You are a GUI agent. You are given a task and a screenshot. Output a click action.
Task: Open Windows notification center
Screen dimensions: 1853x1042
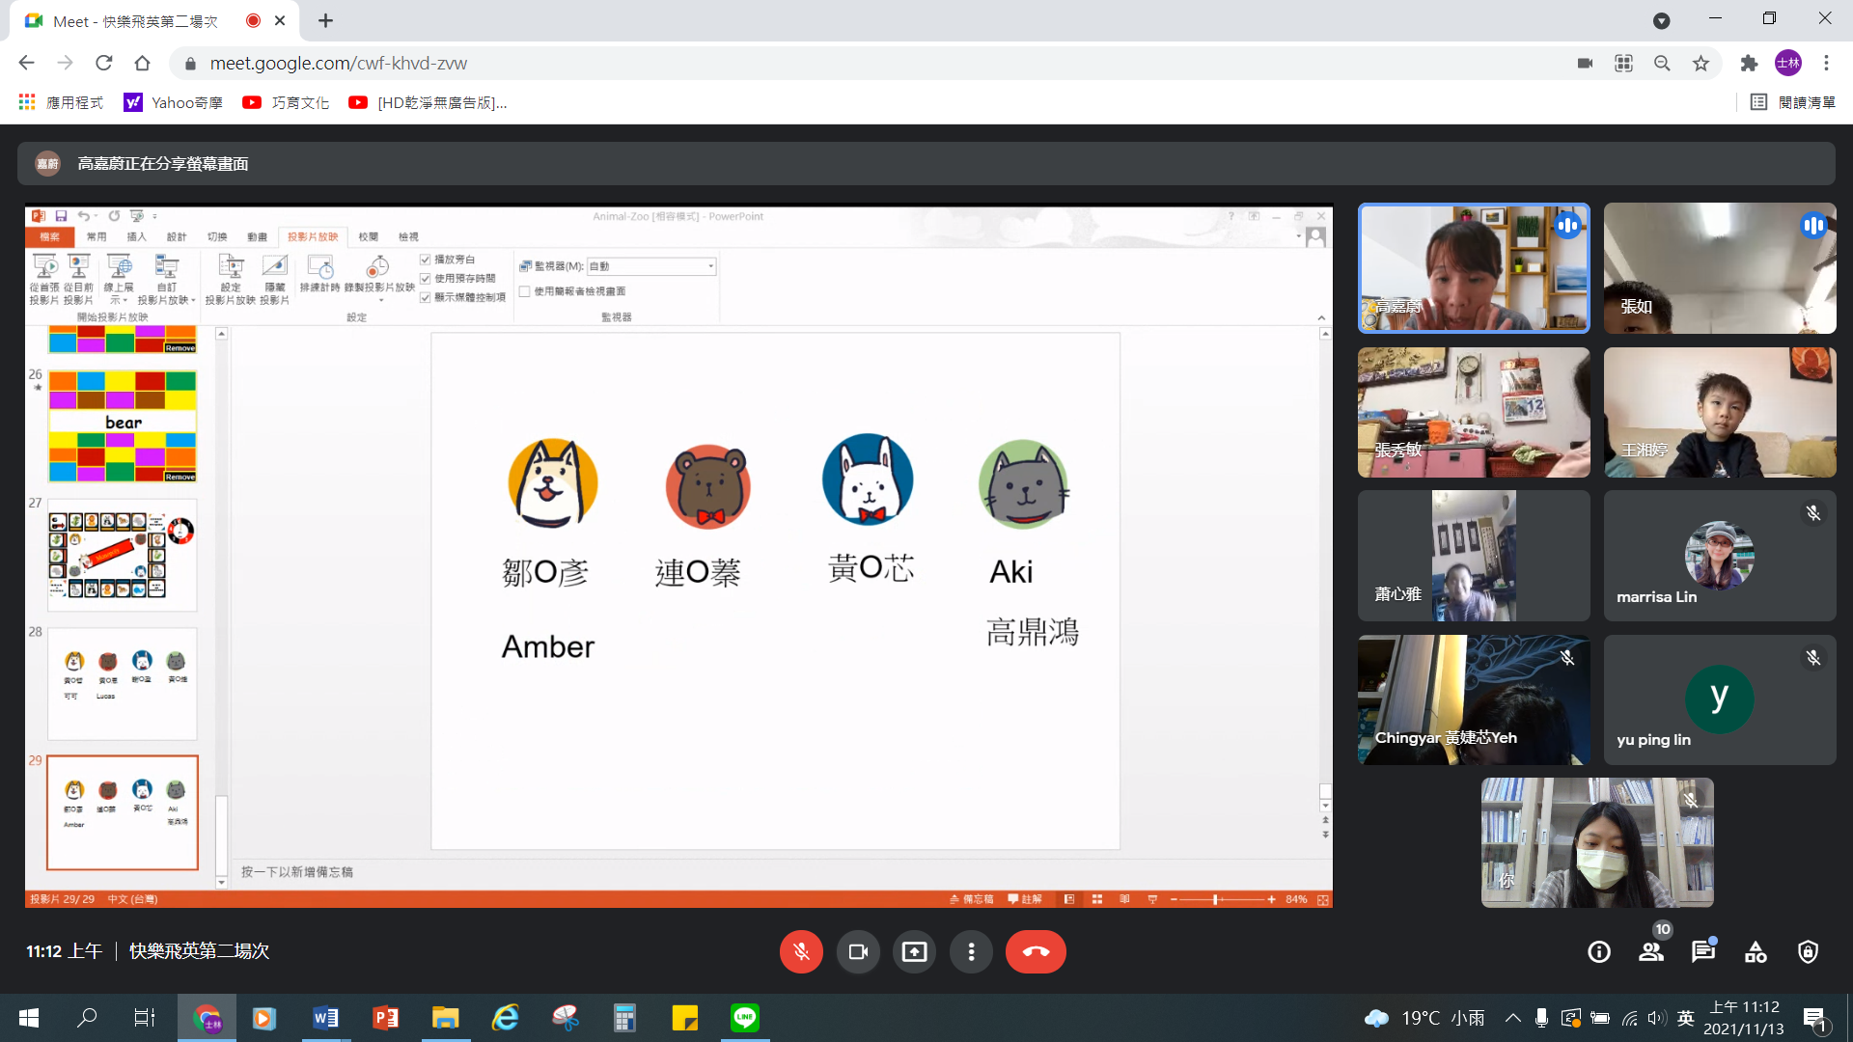[1814, 1018]
